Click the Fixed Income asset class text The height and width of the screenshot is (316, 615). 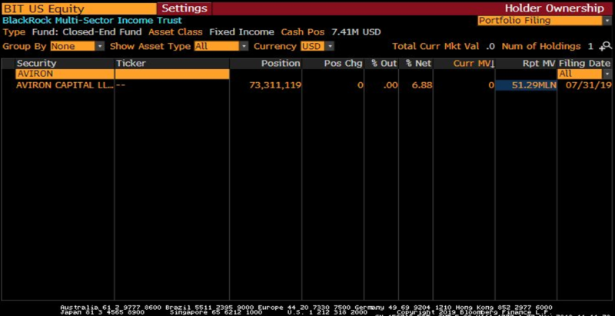[241, 32]
